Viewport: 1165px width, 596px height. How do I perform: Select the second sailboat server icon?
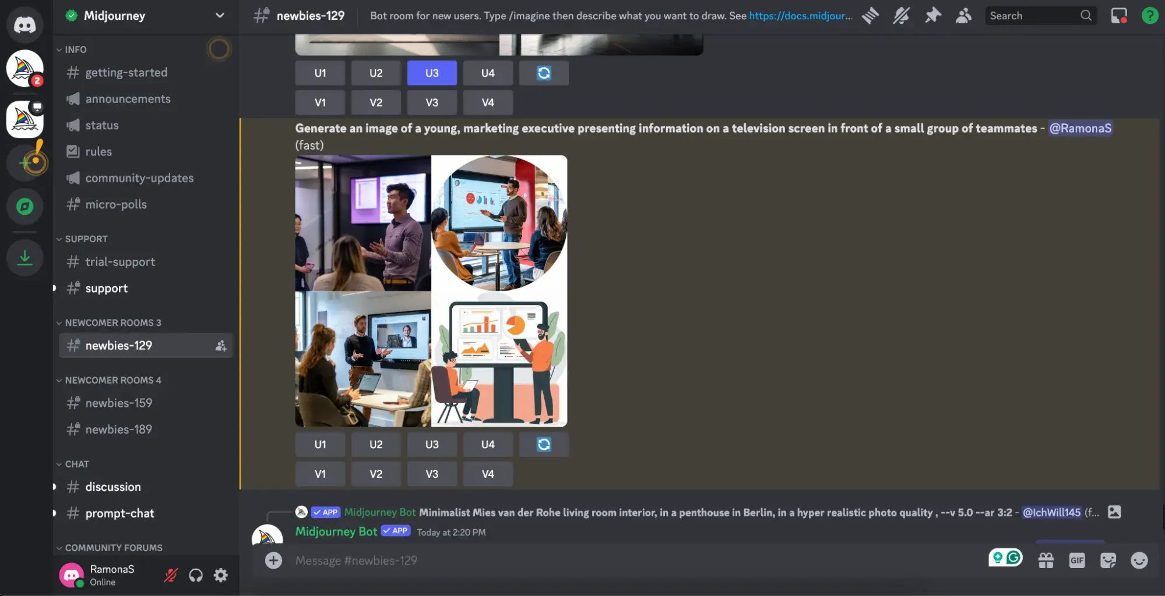click(x=24, y=119)
